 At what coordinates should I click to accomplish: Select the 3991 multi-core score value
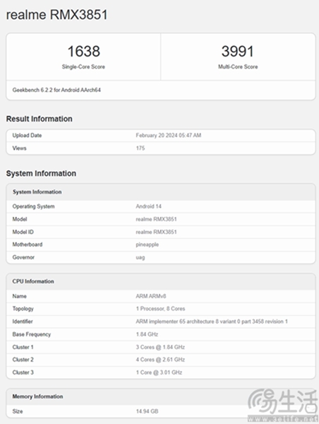click(238, 52)
